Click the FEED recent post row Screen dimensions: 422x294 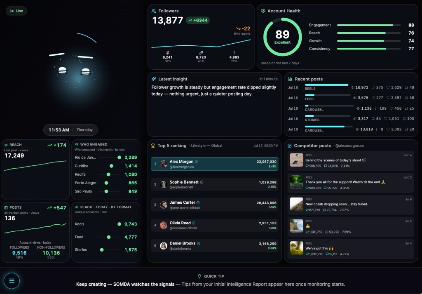(x=351, y=98)
